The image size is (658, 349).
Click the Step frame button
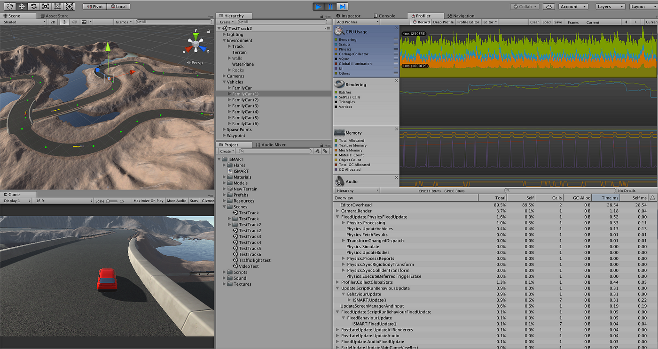tap(343, 7)
